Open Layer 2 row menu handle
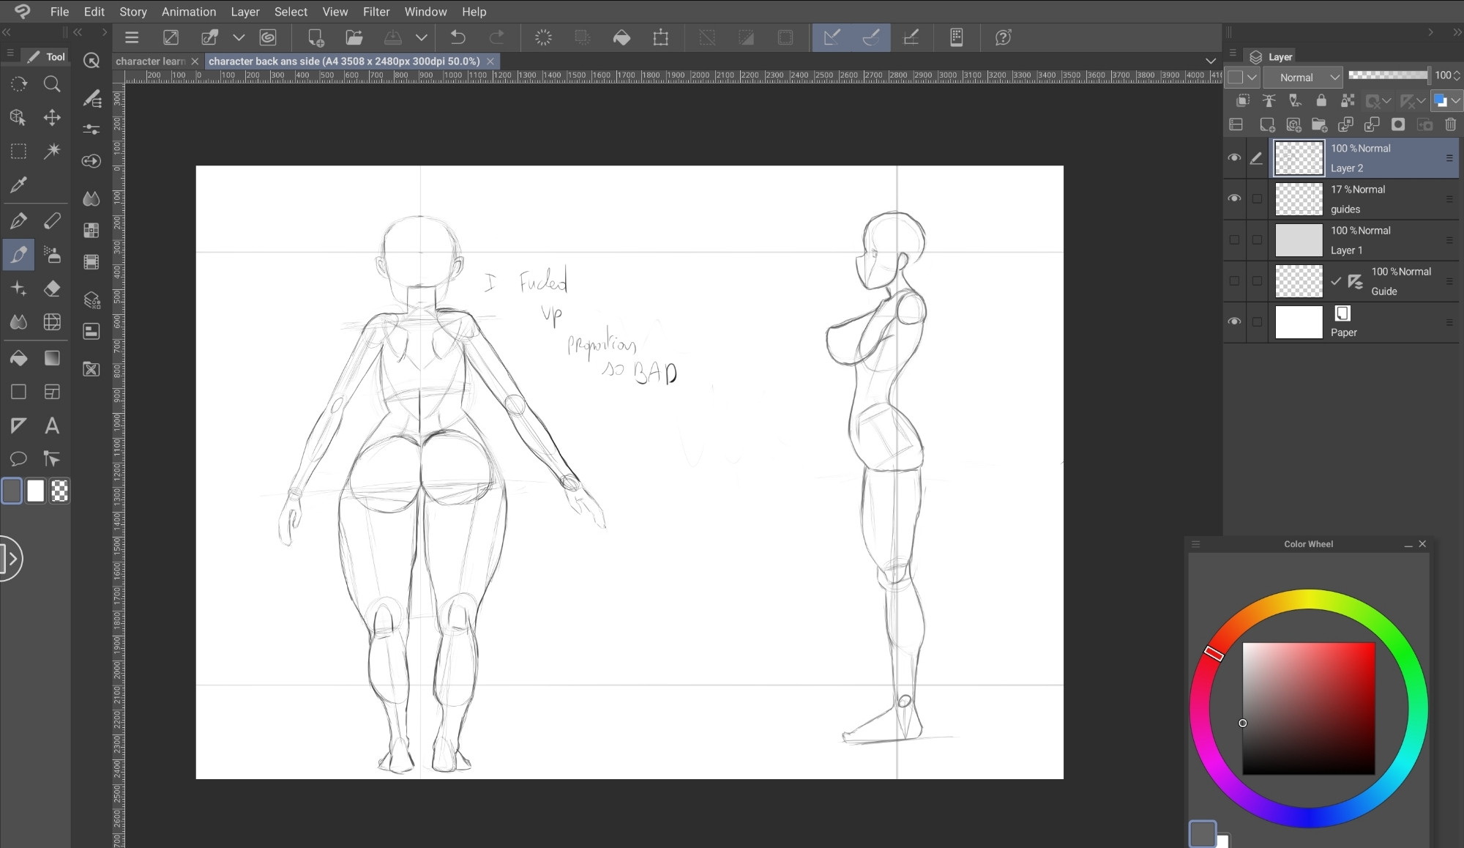 click(x=1449, y=157)
